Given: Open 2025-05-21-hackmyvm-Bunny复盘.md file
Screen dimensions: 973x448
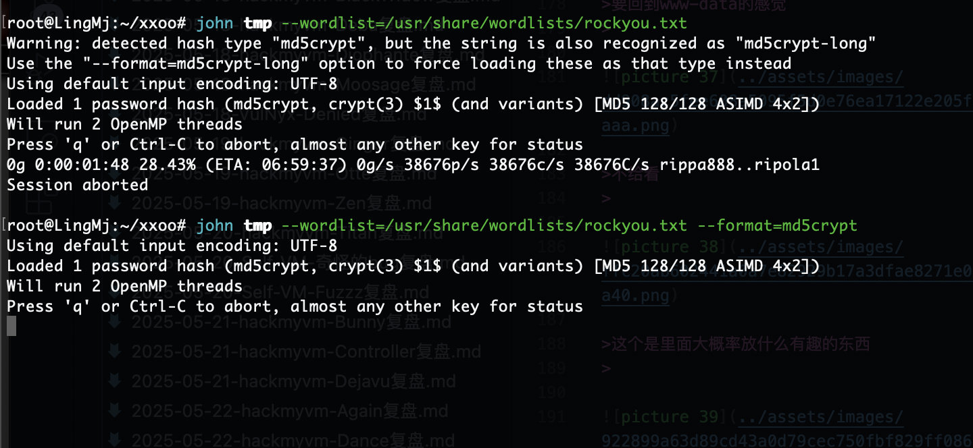Looking at the screenshot, I should [x=291, y=323].
